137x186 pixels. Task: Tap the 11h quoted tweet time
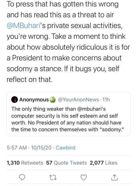(106, 100)
